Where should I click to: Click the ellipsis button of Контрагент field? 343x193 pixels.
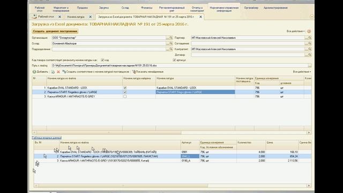(x=307, y=49)
